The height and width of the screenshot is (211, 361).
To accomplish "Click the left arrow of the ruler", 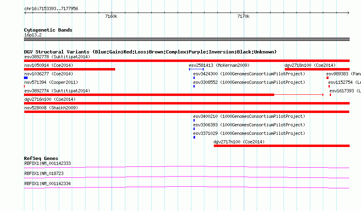I will (x=25, y=13).
